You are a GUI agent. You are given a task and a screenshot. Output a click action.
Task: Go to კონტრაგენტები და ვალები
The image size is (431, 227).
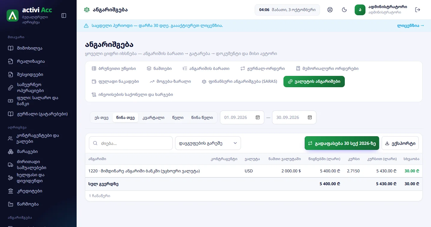point(38,139)
